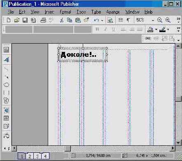
Task: Select the WordArt tool
Action: [x=6, y=59]
